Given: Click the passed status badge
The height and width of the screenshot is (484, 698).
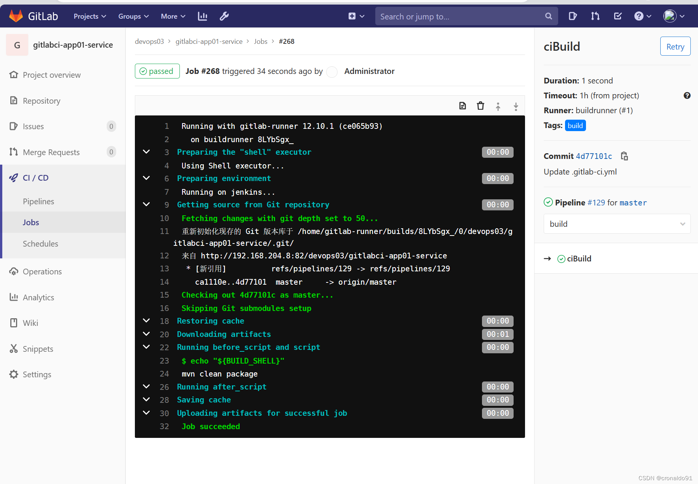Looking at the screenshot, I should tap(157, 71).
